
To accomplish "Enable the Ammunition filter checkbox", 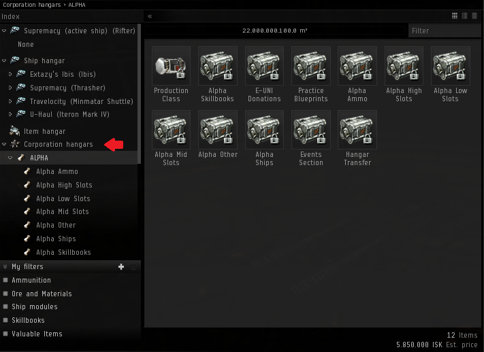I will tap(5, 280).
